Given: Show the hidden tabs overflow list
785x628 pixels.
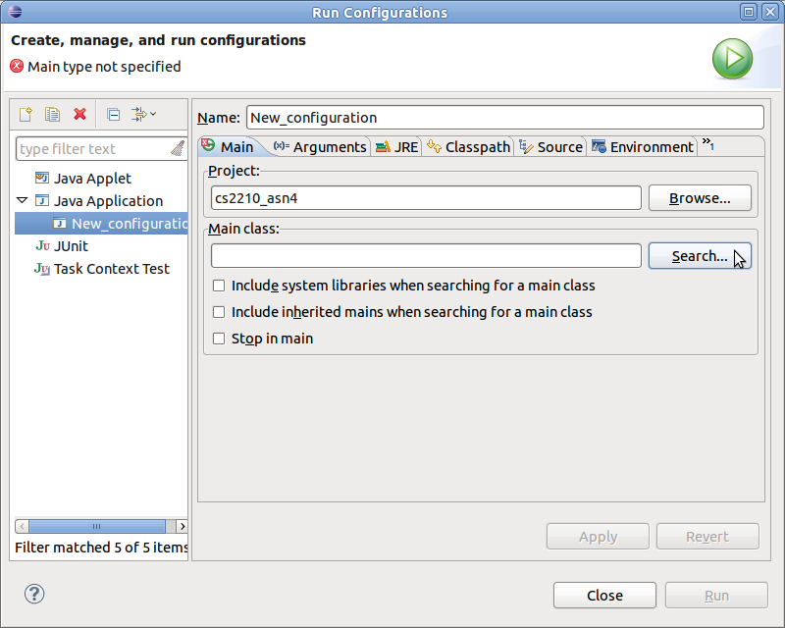Looking at the screenshot, I should (x=707, y=144).
